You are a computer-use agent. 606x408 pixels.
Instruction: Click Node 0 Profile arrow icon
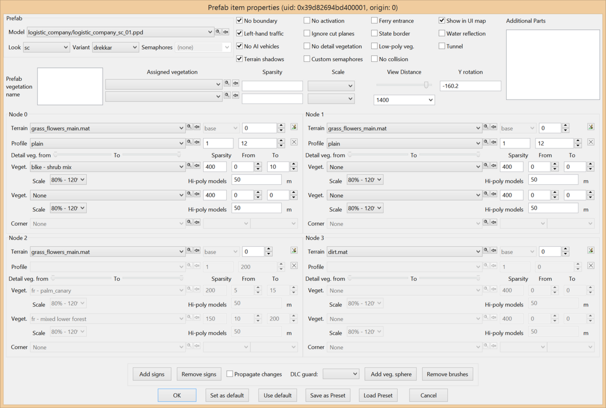197,142
